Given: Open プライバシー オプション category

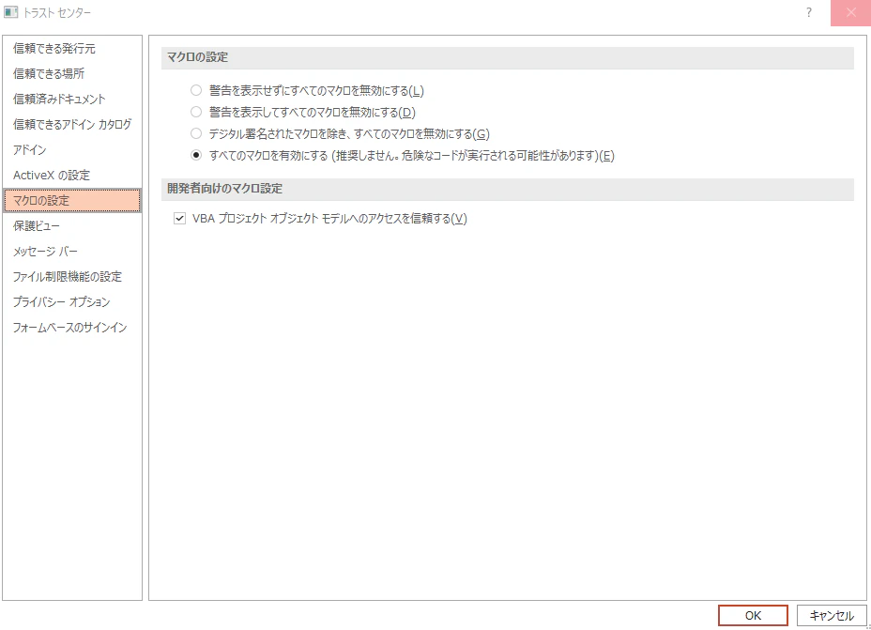Looking at the screenshot, I should pos(72,301).
